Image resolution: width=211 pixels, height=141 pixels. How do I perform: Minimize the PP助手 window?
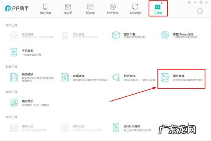(195, 2)
